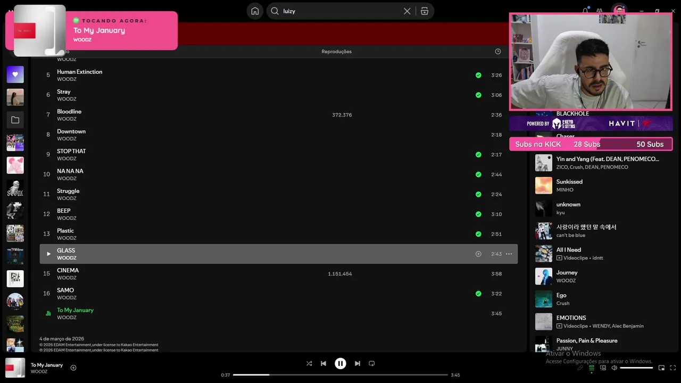
Task: Skip to previous track
Action: tap(323, 363)
